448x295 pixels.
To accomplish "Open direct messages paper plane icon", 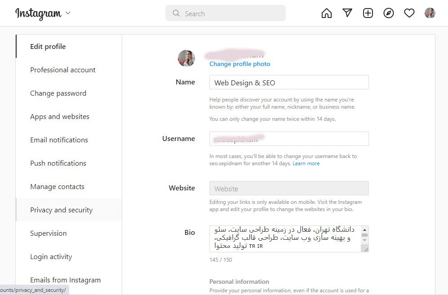I will (347, 13).
